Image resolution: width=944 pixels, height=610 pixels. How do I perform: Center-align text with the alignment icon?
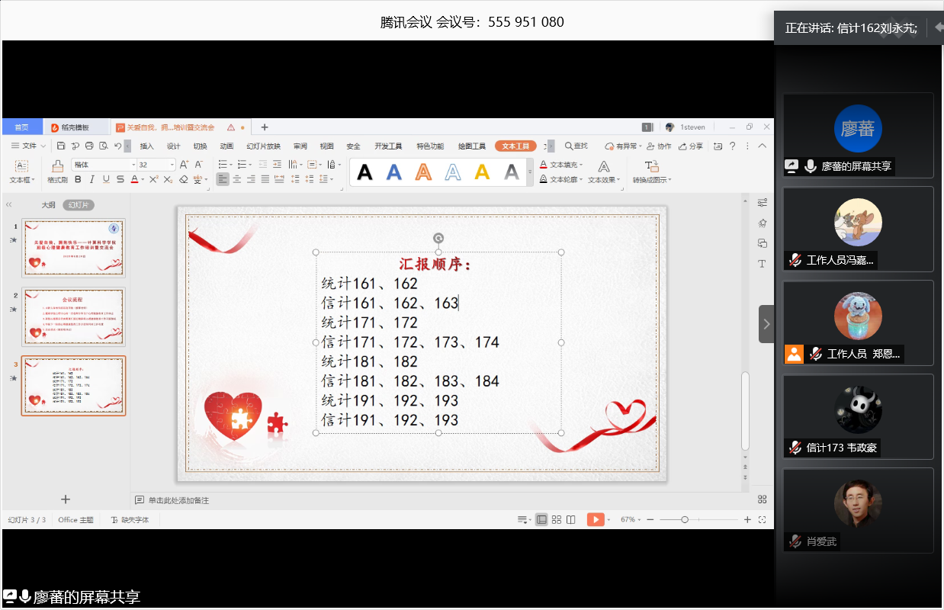point(236,179)
